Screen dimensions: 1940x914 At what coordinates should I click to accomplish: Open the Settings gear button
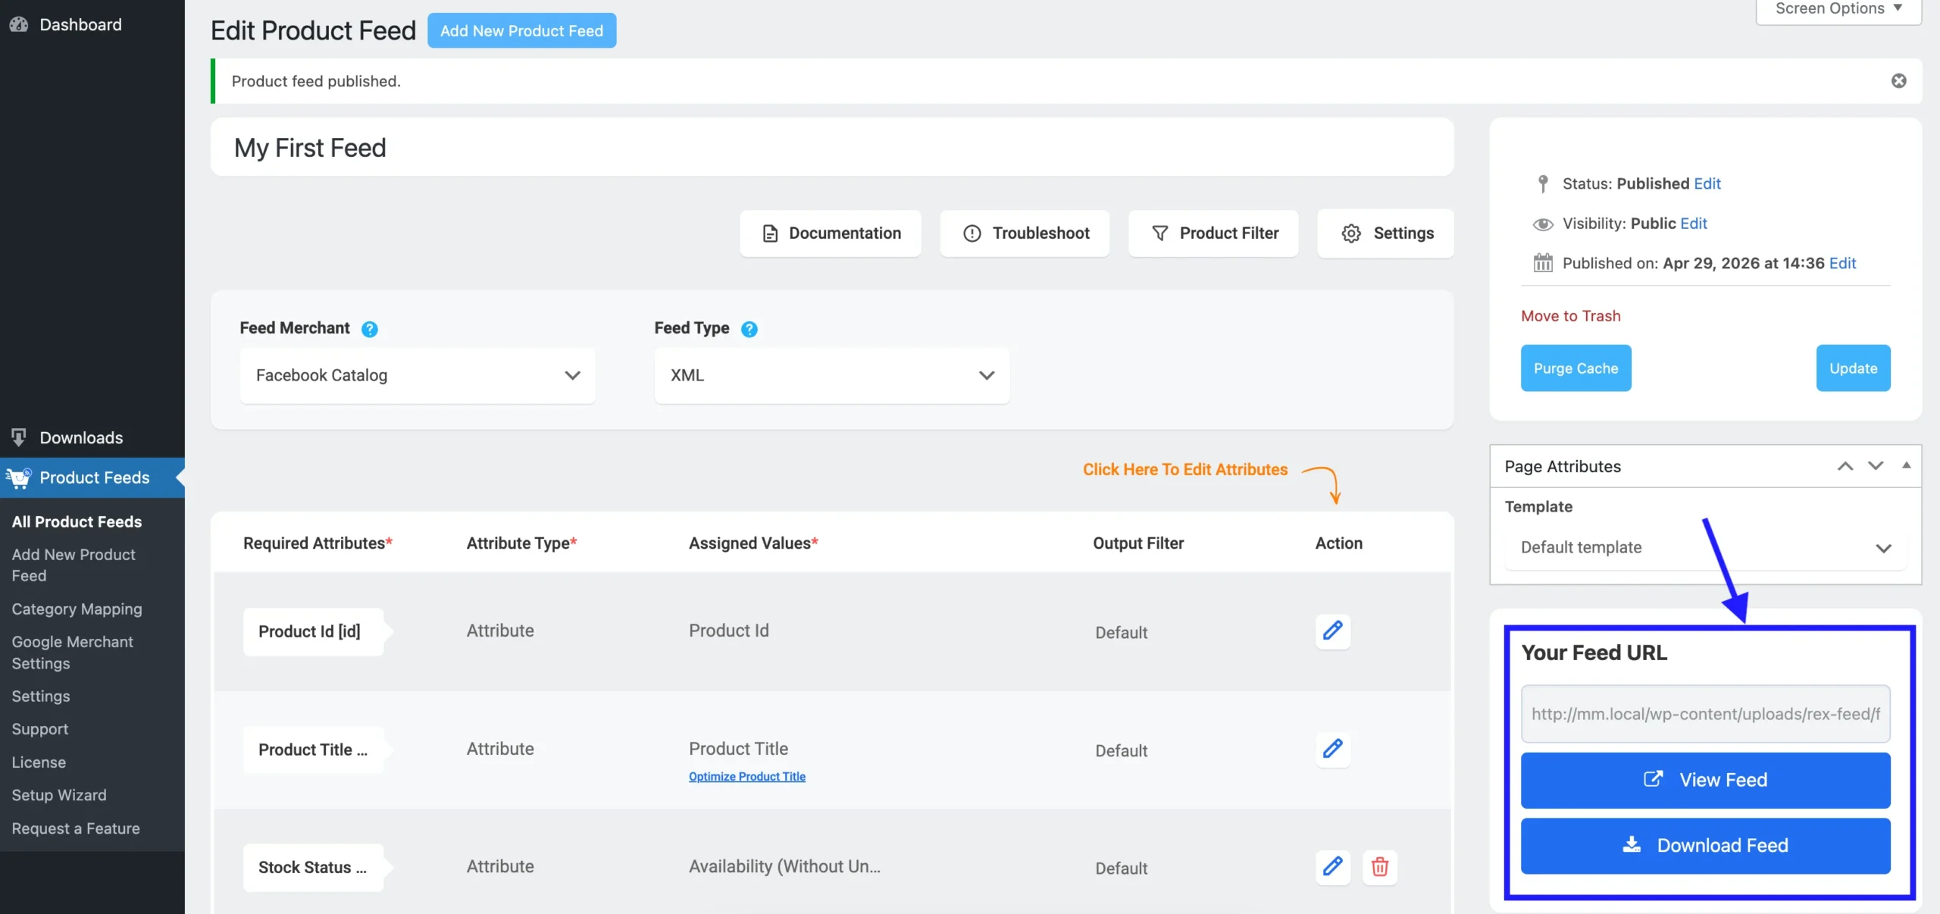1385,233
